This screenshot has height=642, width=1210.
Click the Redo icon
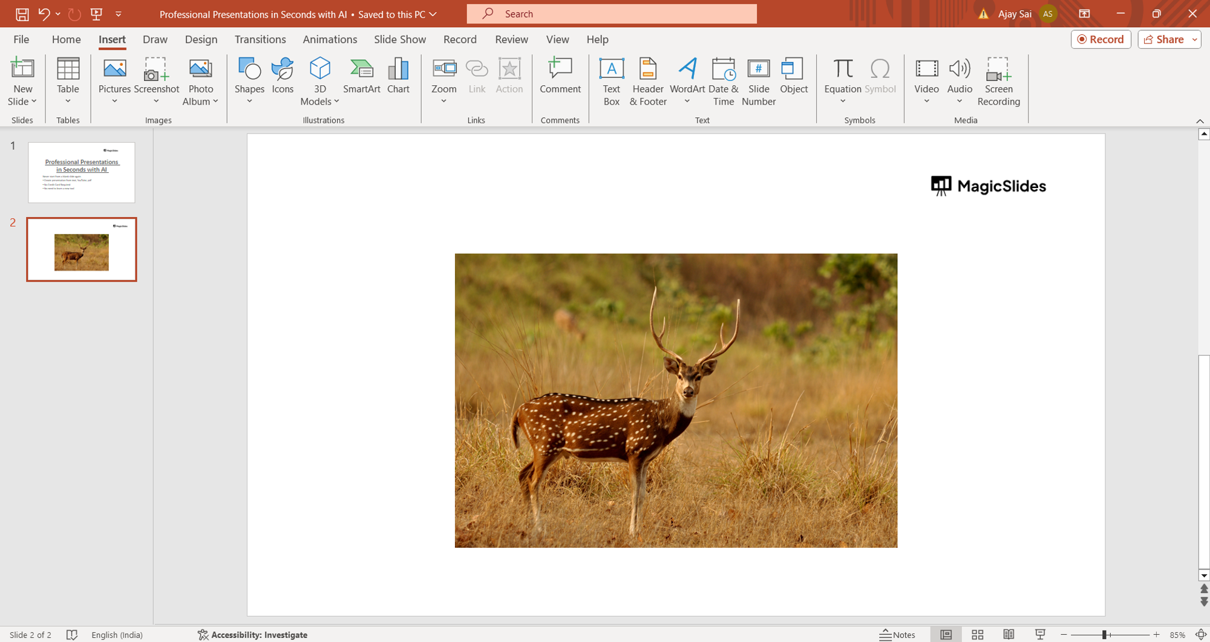(74, 14)
